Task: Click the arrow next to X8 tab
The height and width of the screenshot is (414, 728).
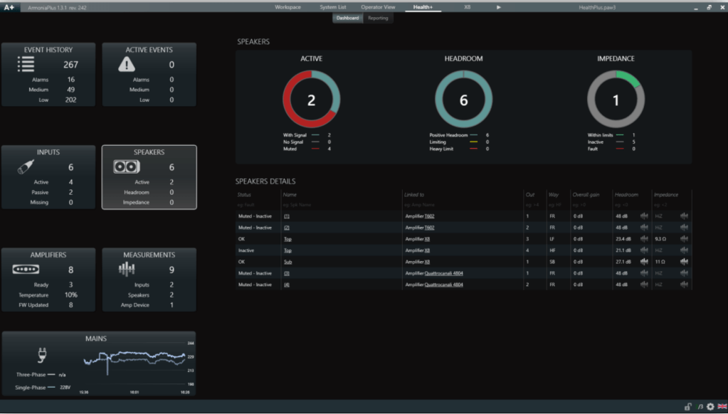Action: coord(499,7)
